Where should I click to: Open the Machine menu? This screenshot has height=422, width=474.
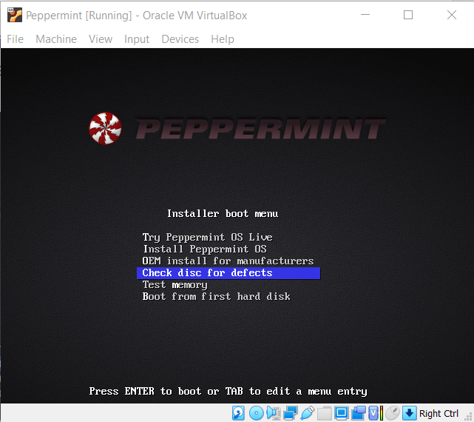tap(56, 39)
